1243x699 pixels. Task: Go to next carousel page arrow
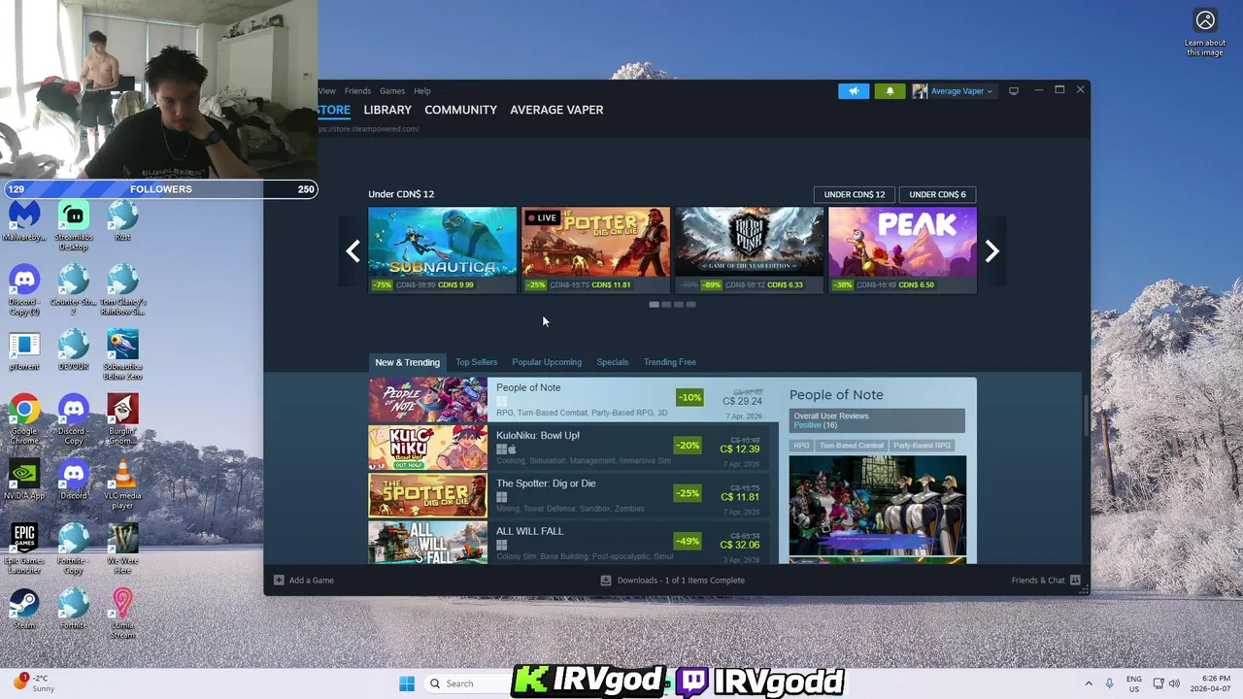991,251
